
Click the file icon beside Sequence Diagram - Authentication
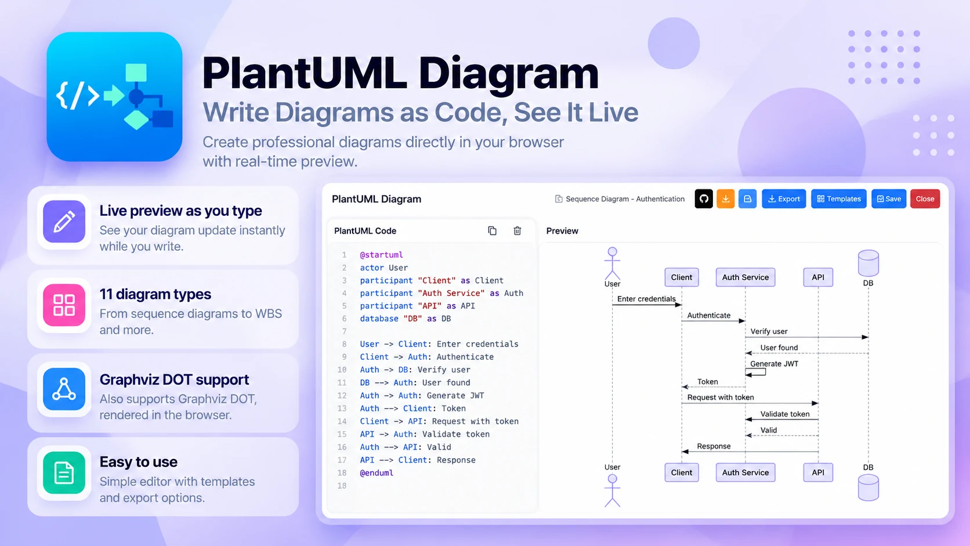point(559,199)
